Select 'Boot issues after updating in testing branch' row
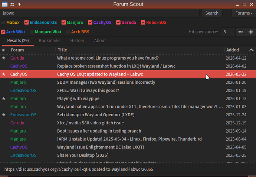Screen dimensions: 256x177 [128, 131]
